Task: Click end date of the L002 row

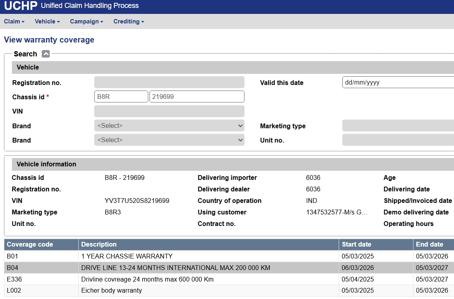Action: (432, 290)
